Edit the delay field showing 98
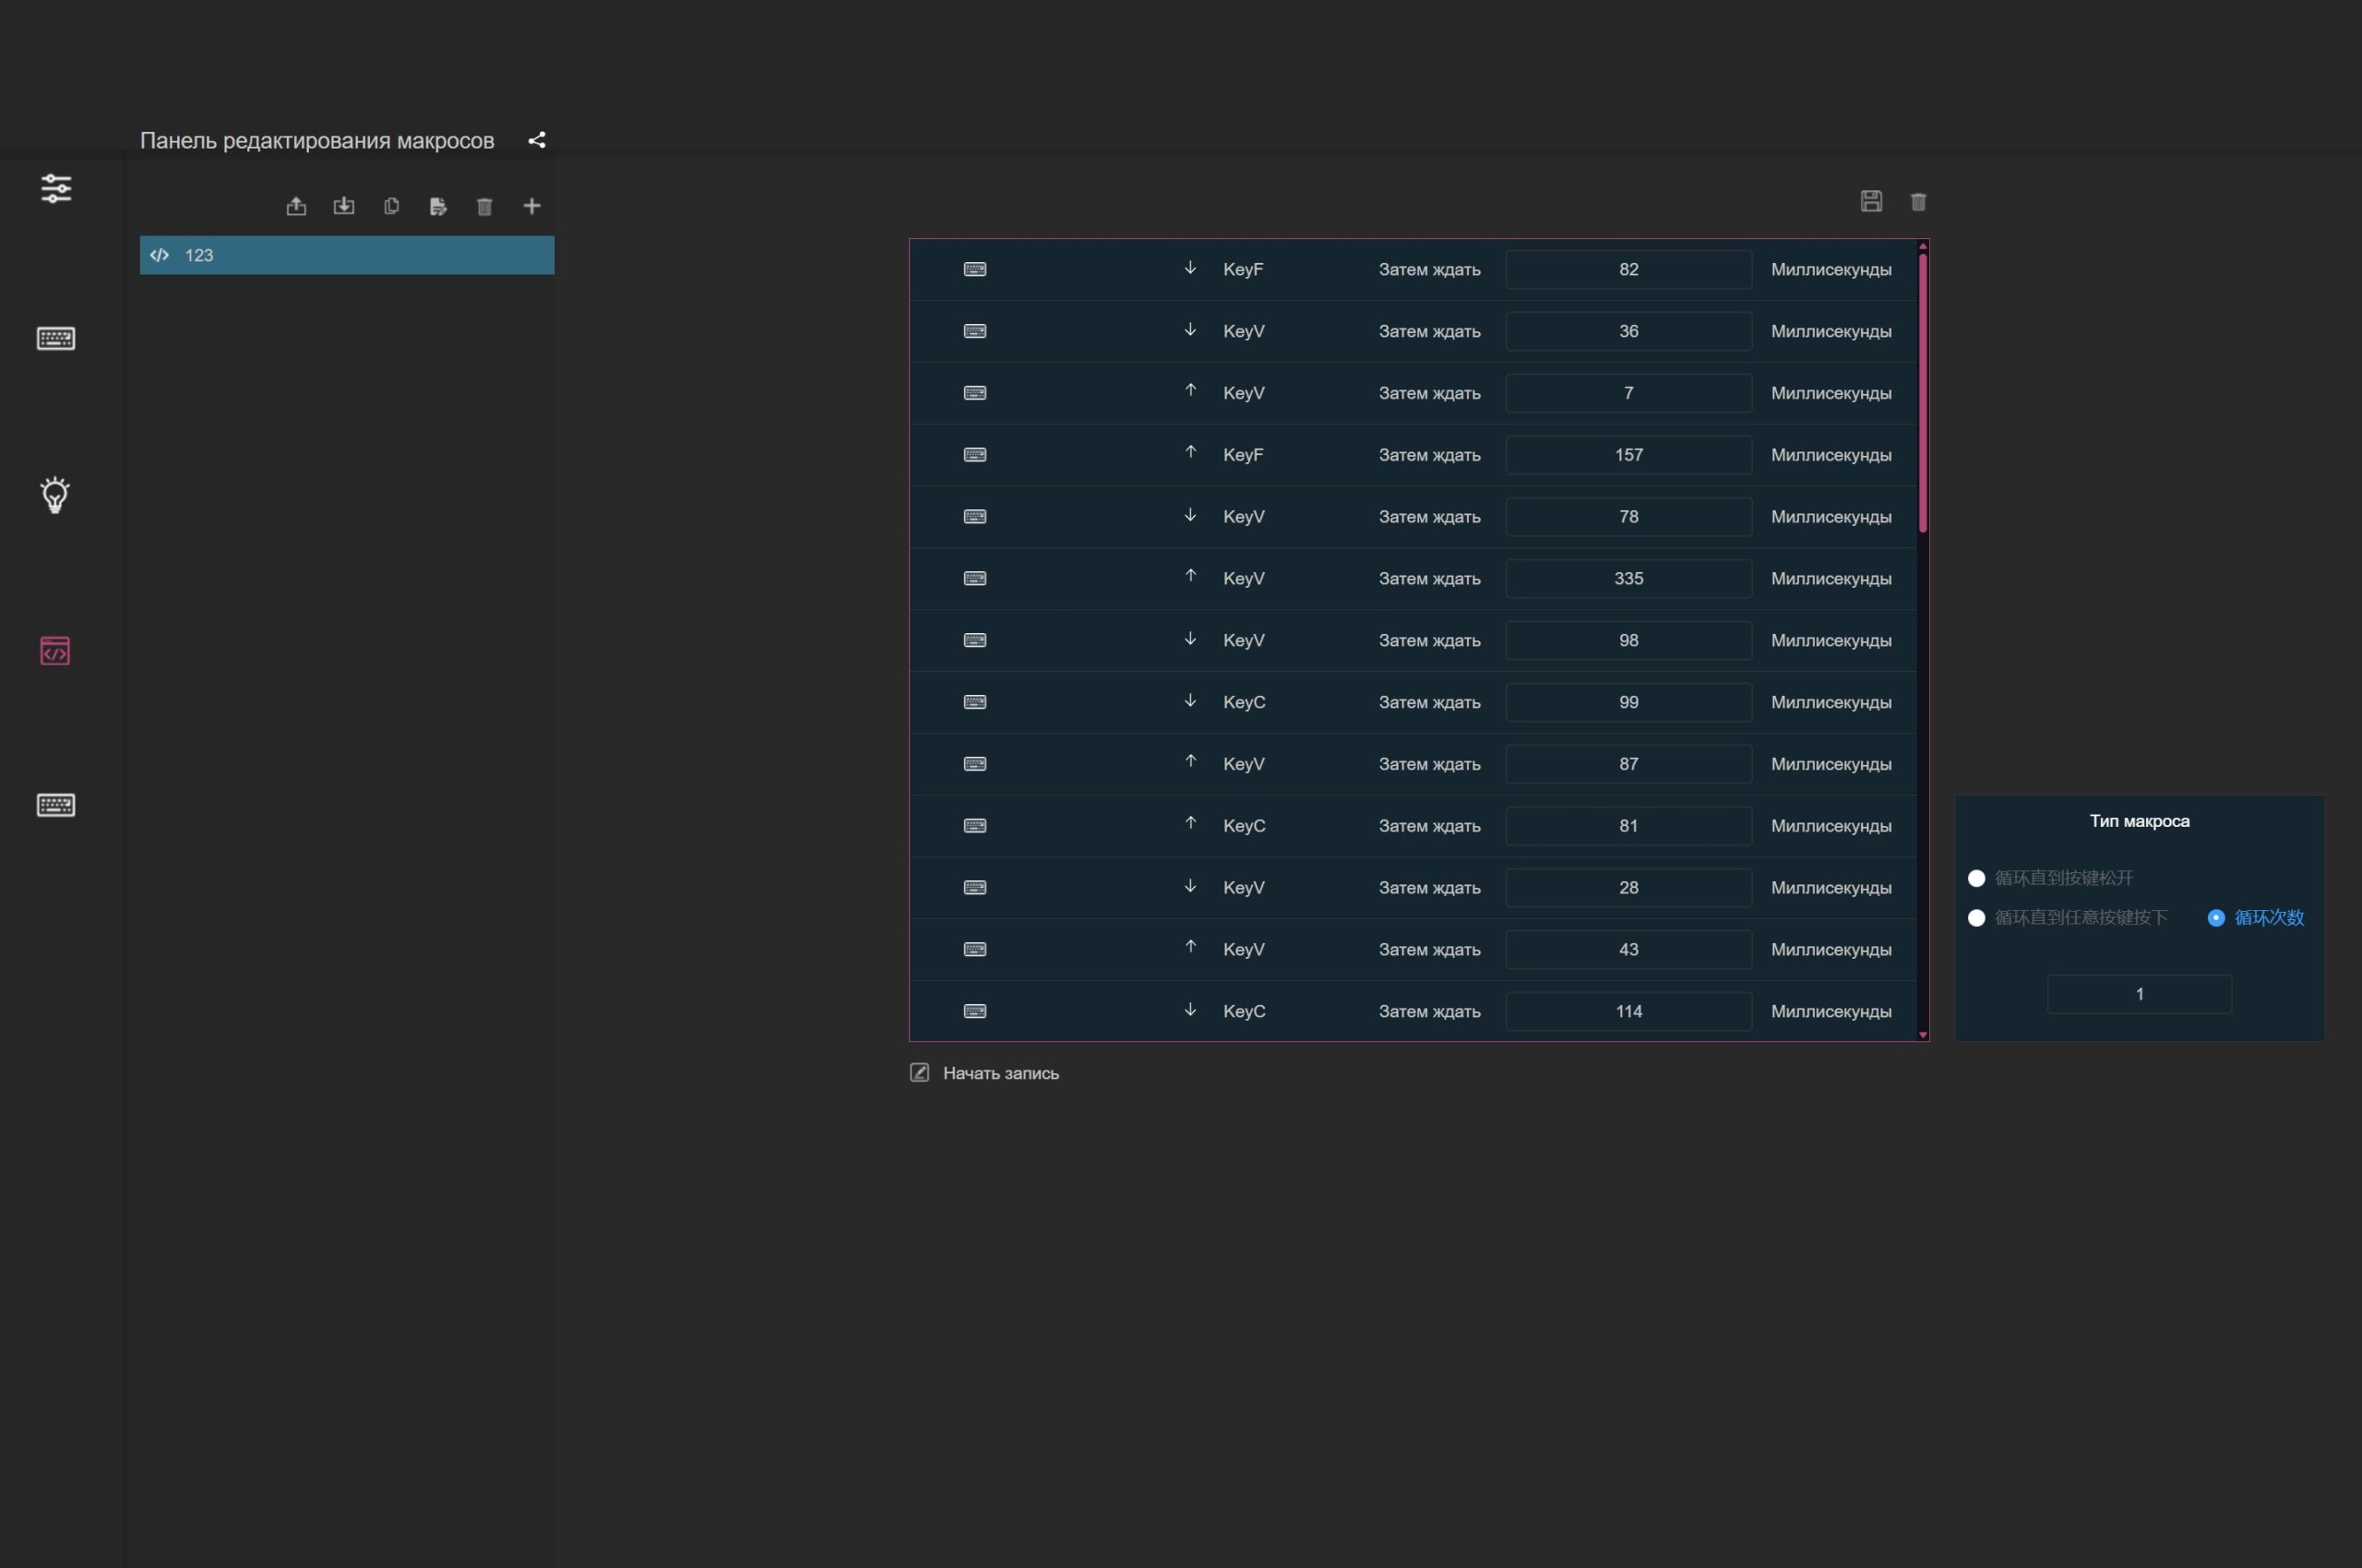The height and width of the screenshot is (1568, 2362). [x=1628, y=640]
